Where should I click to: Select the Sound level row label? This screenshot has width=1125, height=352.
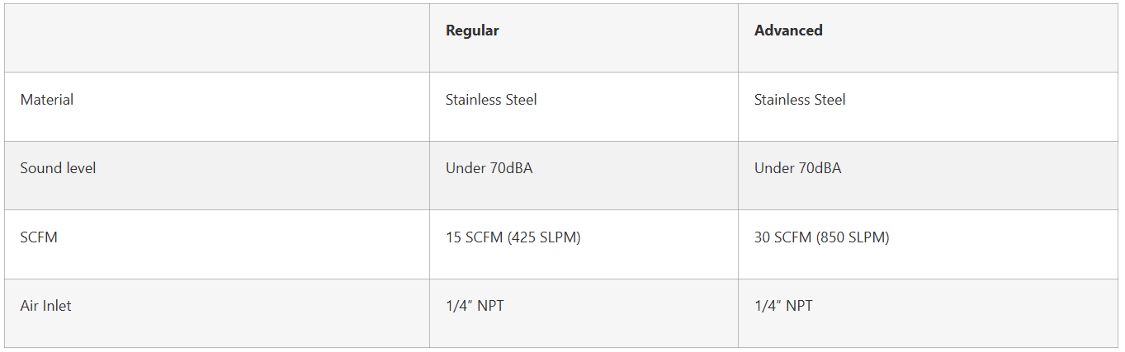58,168
